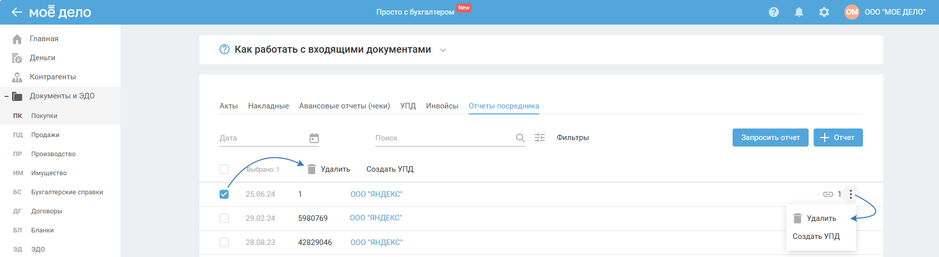Collapse the Документы и ЭДО sidebar group

coord(7,96)
